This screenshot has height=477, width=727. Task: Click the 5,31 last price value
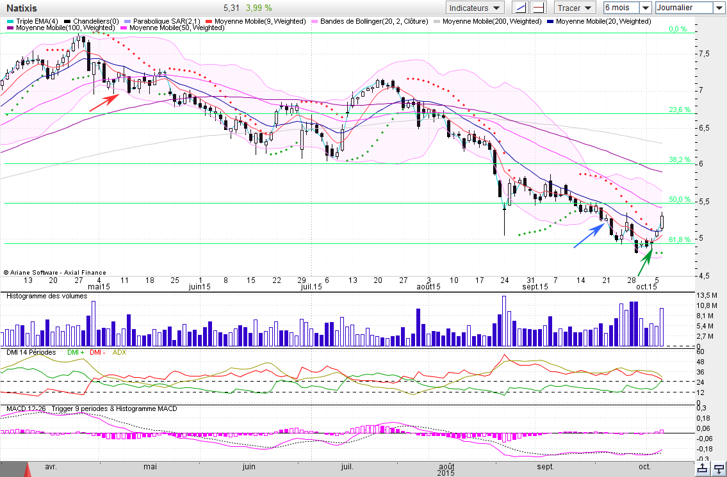(x=231, y=8)
